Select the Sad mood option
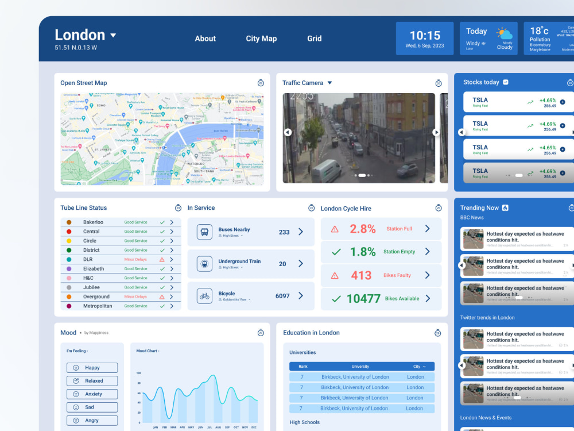Viewport: 574px width, 431px height. click(92, 407)
